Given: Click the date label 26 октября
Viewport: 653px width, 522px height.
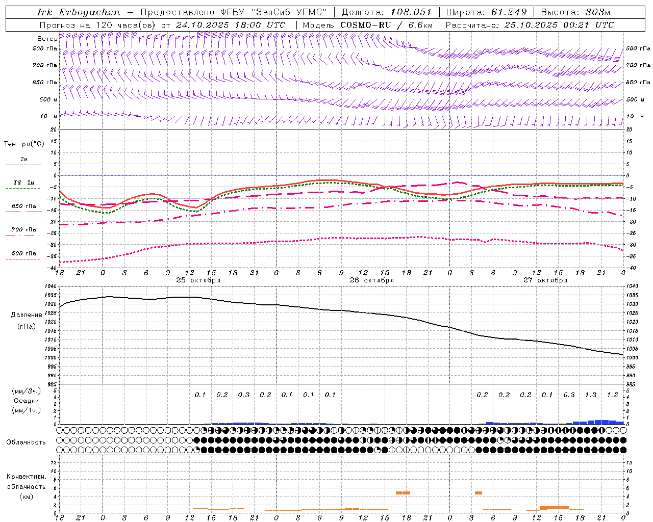Looking at the screenshot, I should coord(372,280).
